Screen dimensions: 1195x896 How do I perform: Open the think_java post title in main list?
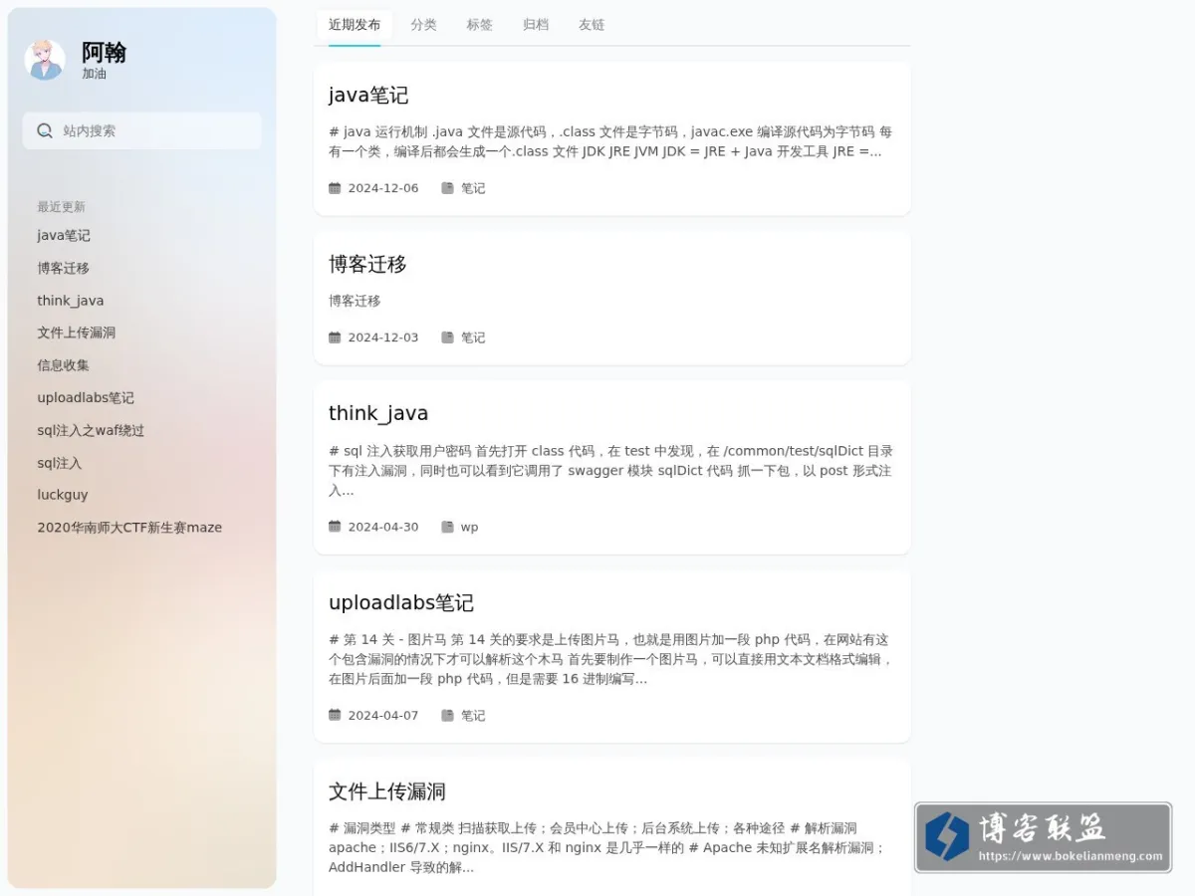pos(378,413)
